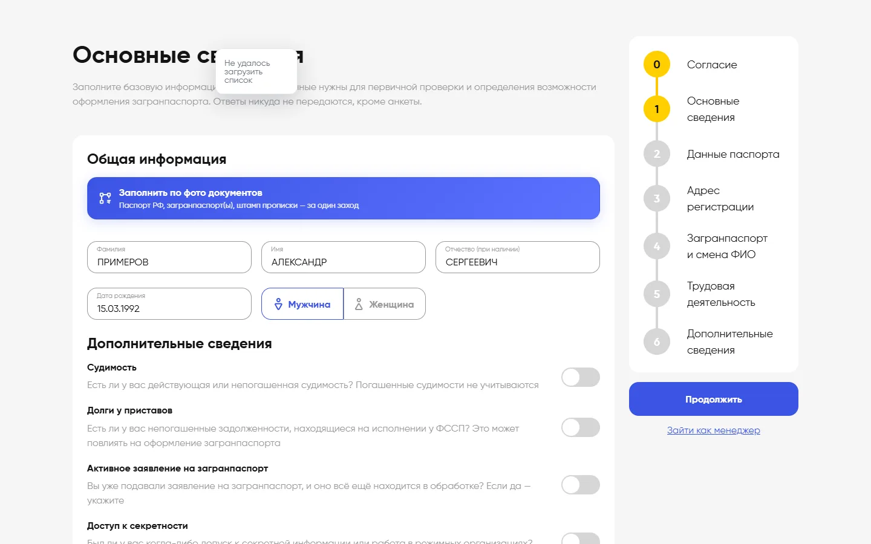Open the Зайти как менеджер link

pos(714,430)
